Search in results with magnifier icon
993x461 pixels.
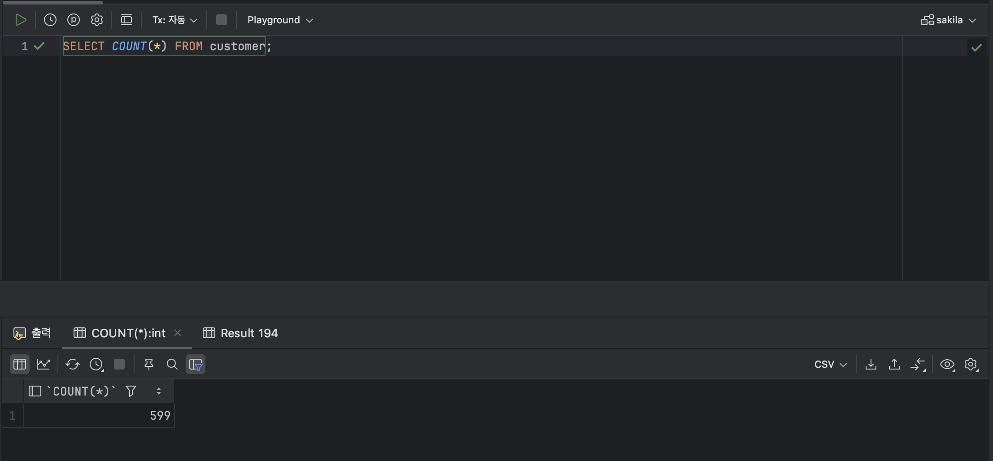172,364
